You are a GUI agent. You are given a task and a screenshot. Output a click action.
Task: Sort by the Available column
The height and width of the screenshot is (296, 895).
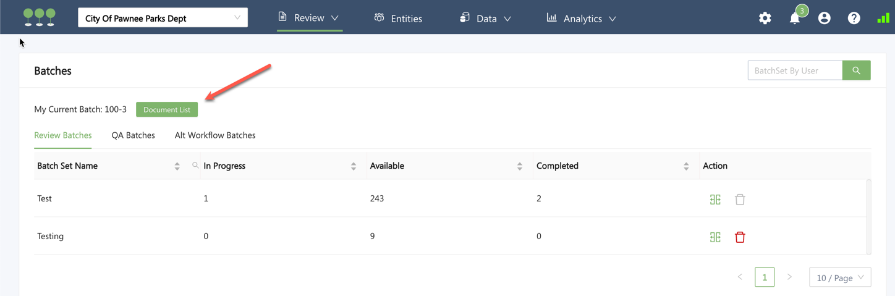click(519, 166)
